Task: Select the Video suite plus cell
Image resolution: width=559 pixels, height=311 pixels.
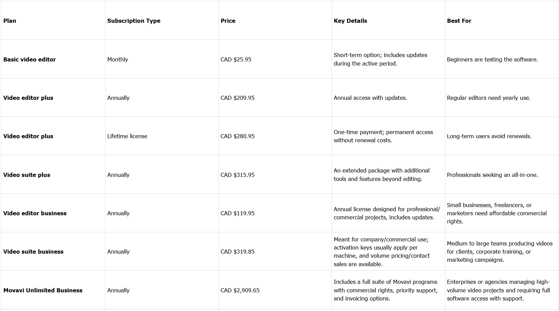Action: pyautogui.click(x=27, y=175)
